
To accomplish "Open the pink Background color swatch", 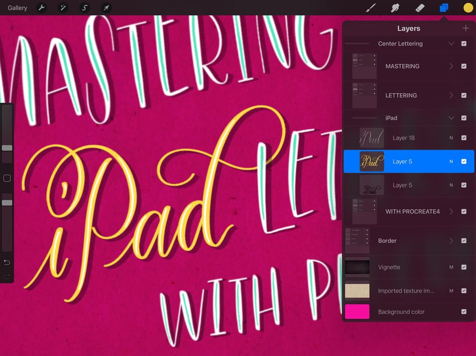I will point(357,311).
